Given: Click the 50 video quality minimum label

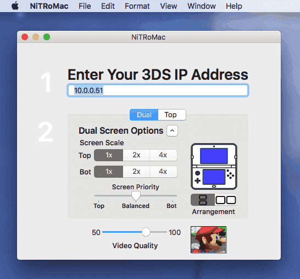Looking at the screenshot, I should coord(96,232).
